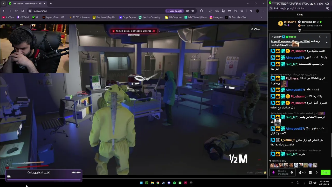The height and width of the screenshot is (187, 332).
Task: Open DR3AWY4 on the gift leaderboard
Action: (290, 22)
